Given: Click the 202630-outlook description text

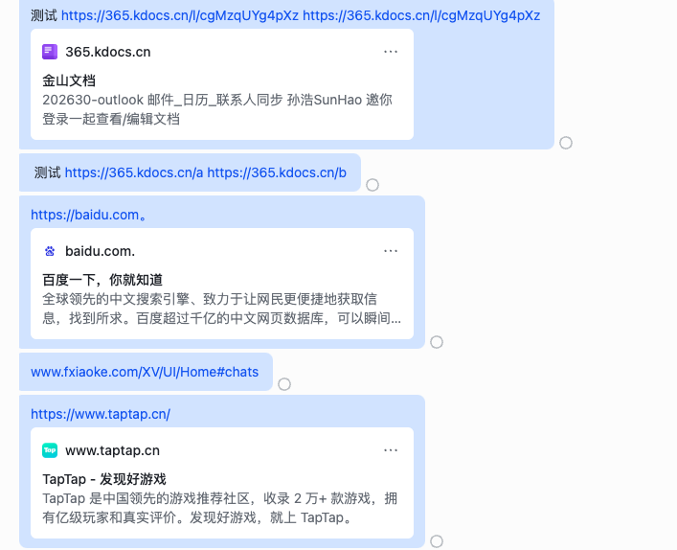Looking at the screenshot, I should [217, 109].
